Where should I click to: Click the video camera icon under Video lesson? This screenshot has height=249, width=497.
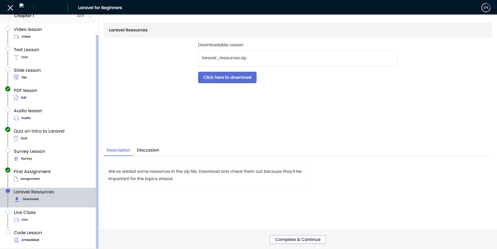coord(16,37)
